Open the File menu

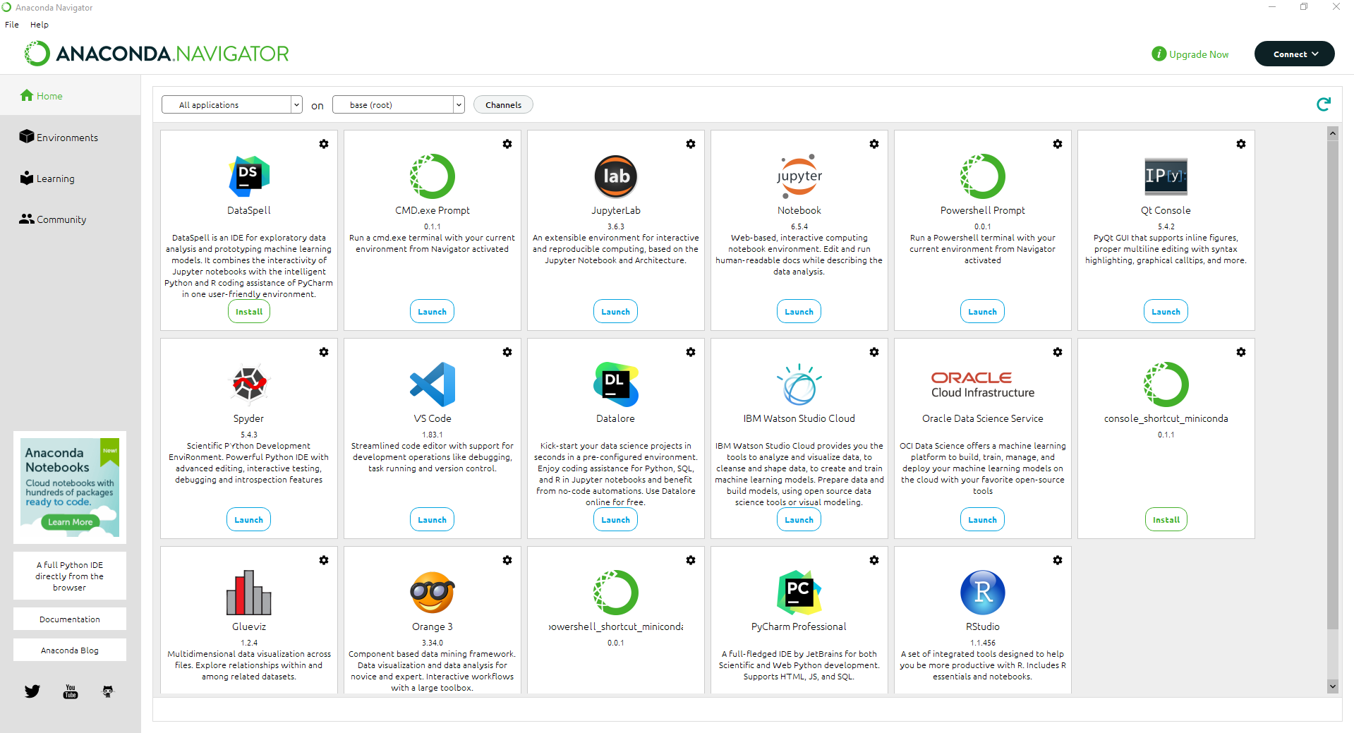[12, 25]
